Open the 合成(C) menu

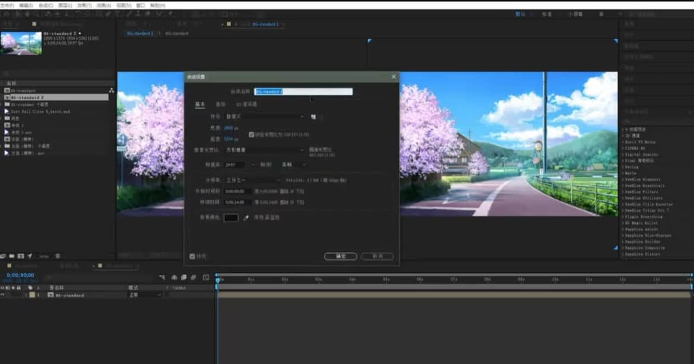pos(46,6)
